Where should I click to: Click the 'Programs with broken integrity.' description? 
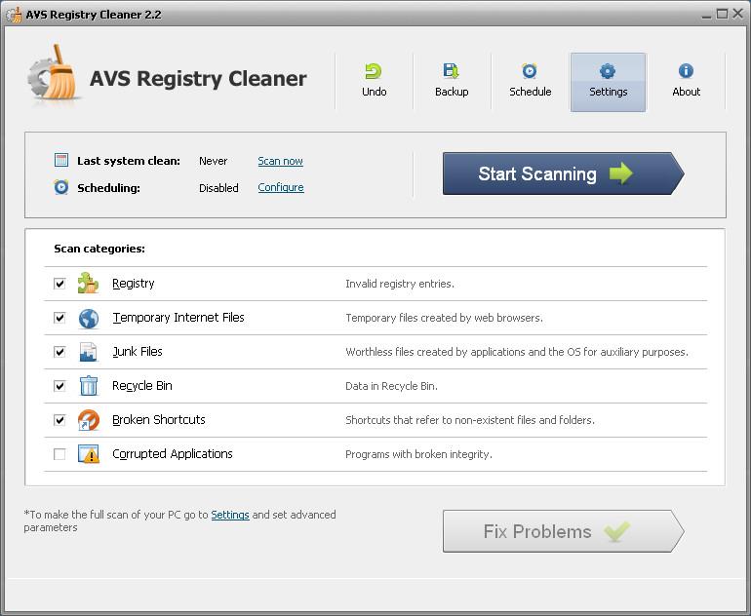418,454
